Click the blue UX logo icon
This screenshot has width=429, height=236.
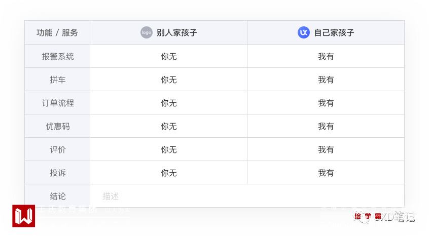(x=304, y=32)
